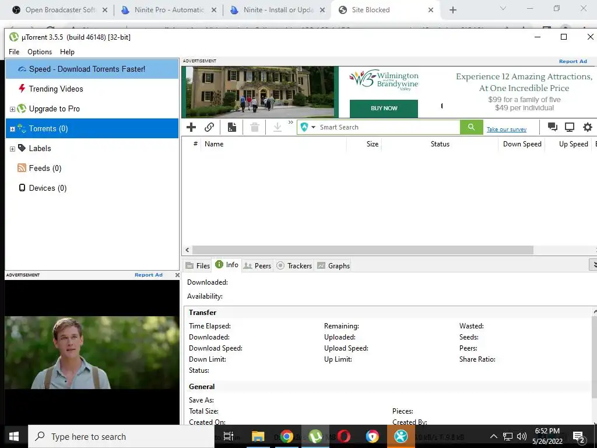Click the BUY NOW ad button
This screenshot has height=448, width=597.
coord(384,108)
